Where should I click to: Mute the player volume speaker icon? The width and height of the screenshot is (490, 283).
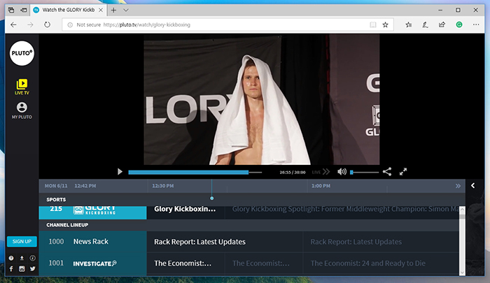pos(342,172)
